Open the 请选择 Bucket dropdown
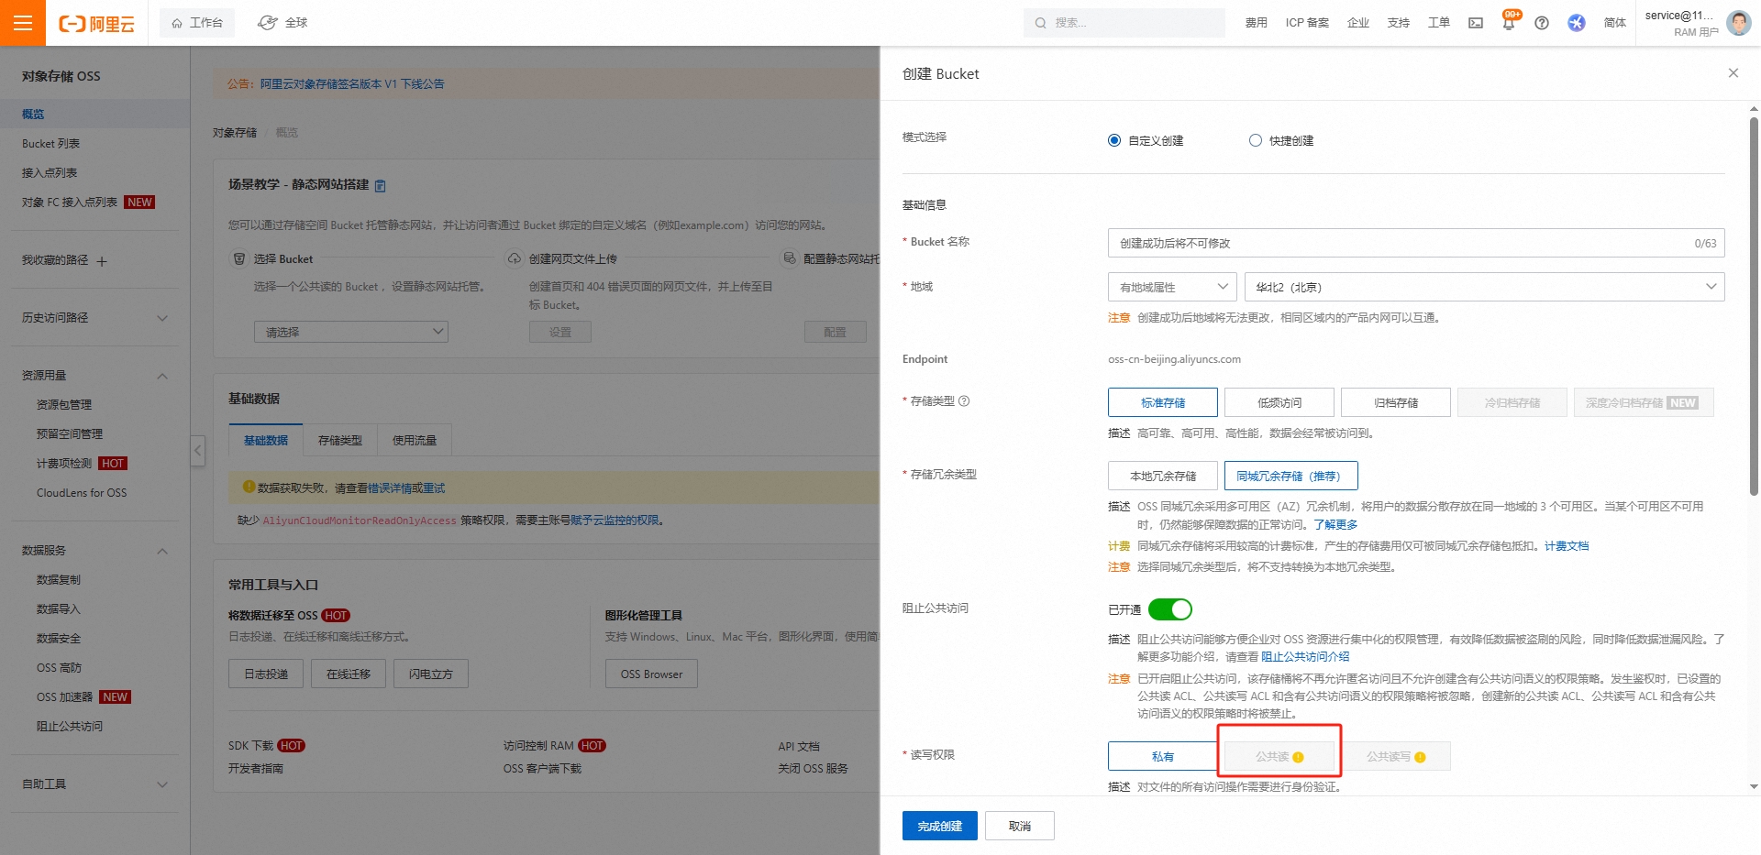 (x=350, y=331)
